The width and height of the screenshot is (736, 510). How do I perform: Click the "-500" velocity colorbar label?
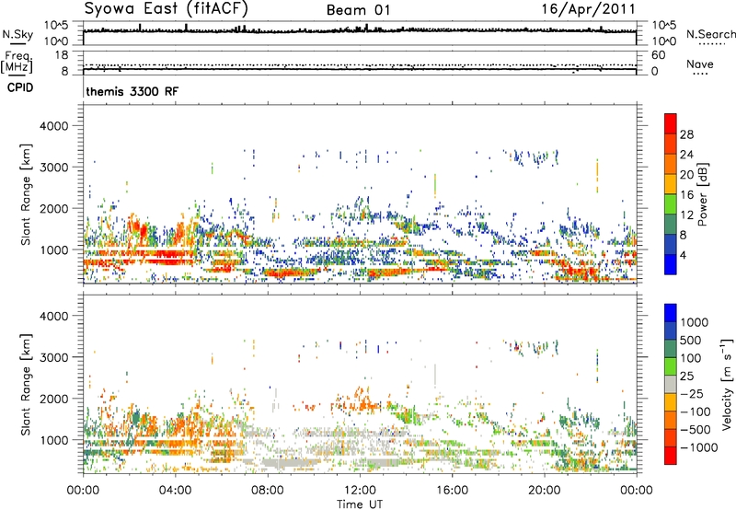tap(696, 430)
